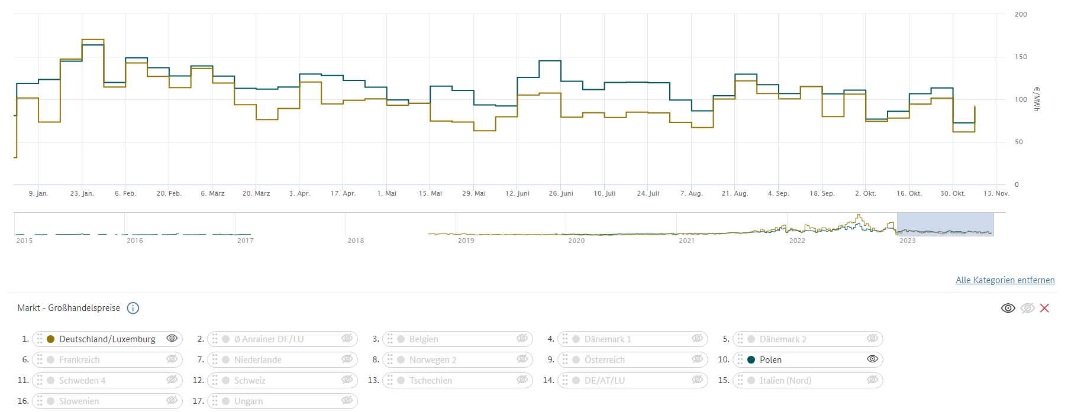Viewport: 1068px width, 412px height.
Task: Click the drag handle of Deutschland/Luxemburg
Action: pos(40,339)
